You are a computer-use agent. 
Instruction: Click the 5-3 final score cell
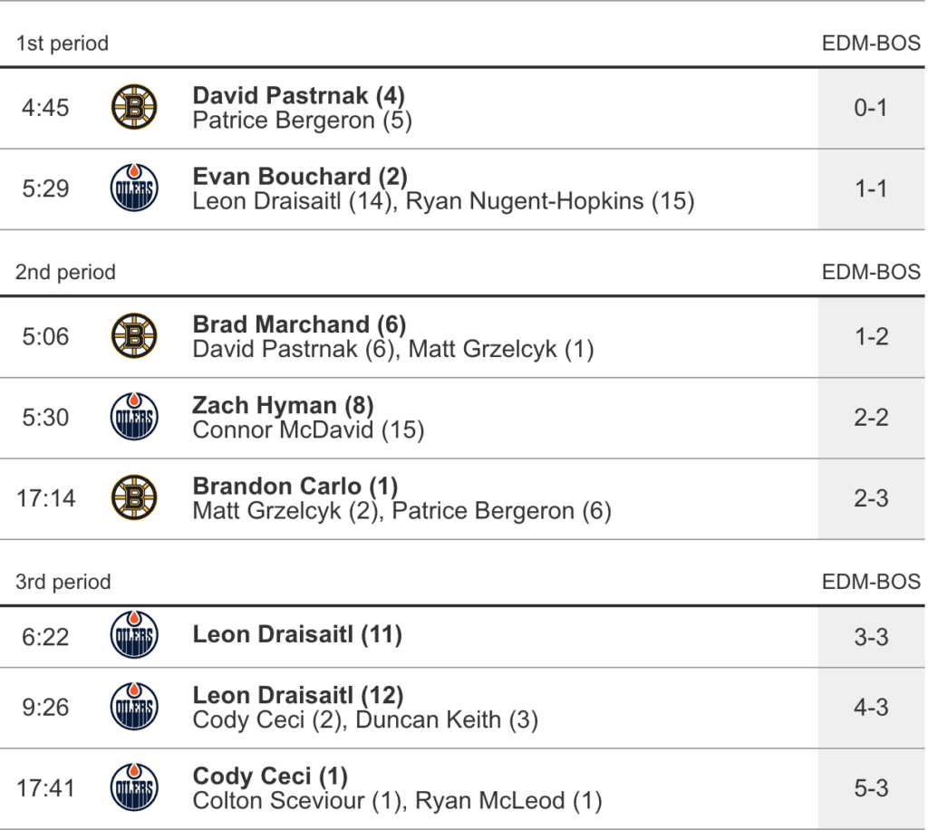(871, 789)
